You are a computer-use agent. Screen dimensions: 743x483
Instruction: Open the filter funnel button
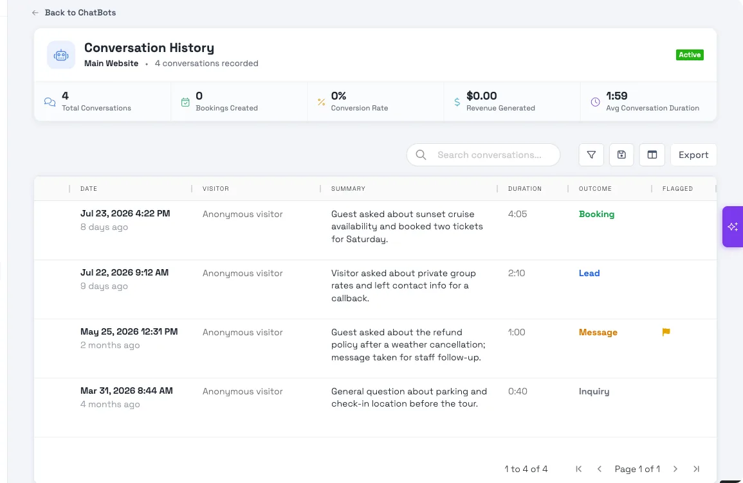coord(591,155)
